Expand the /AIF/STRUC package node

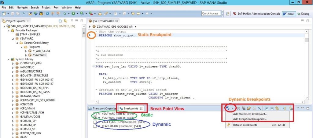coord(13,67)
